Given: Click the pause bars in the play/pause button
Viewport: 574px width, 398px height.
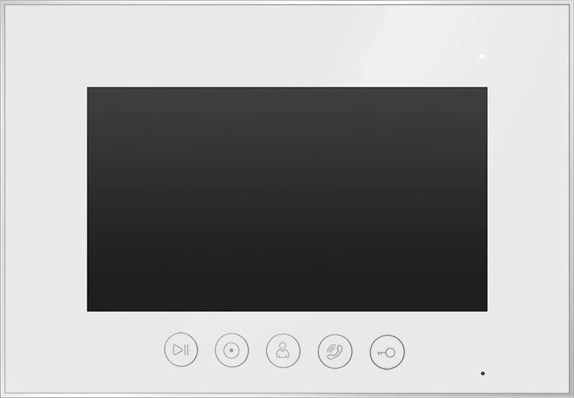Looking at the screenshot, I should pos(186,349).
